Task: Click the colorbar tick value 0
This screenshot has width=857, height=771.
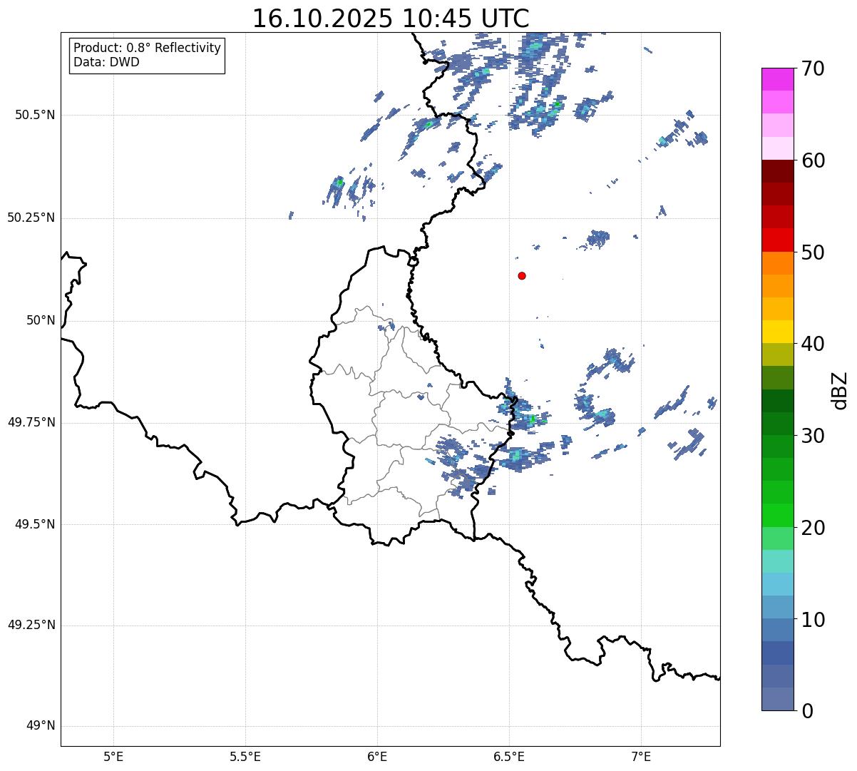Action: [x=807, y=711]
